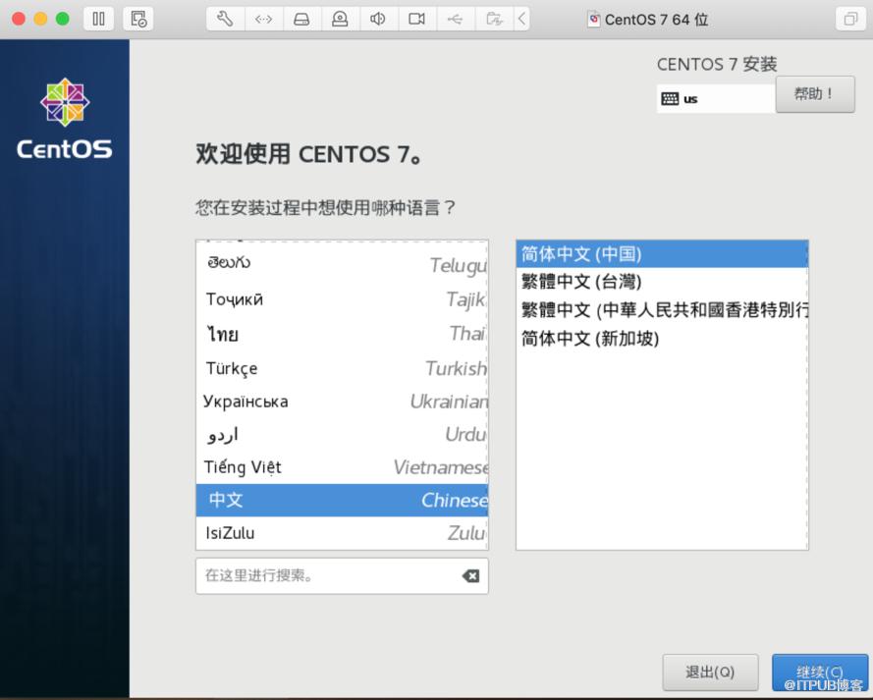This screenshot has width=873, height=700.
Task: Select Українська (Ukrainian) in the language list
Action: point(342,402)
